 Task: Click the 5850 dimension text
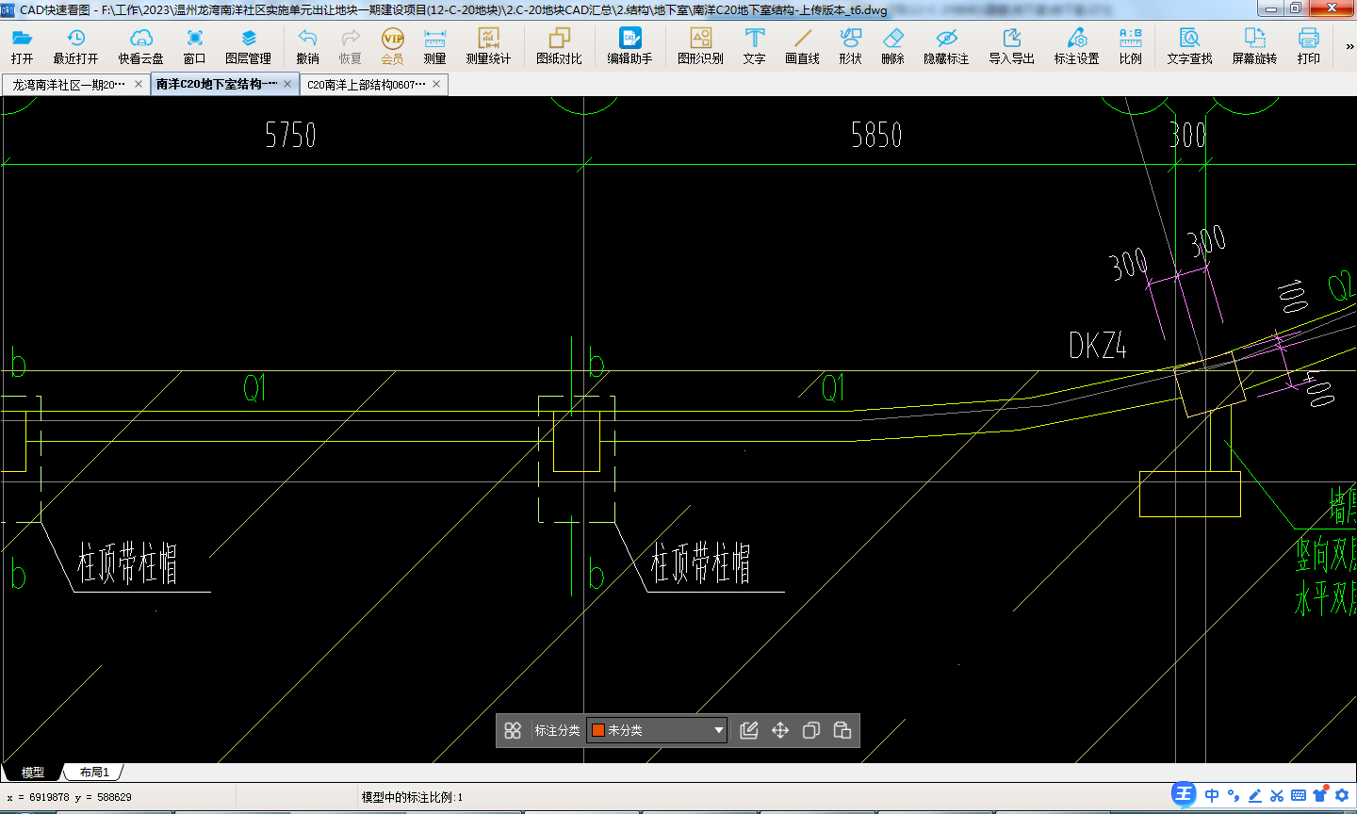[x=876, y=136]
